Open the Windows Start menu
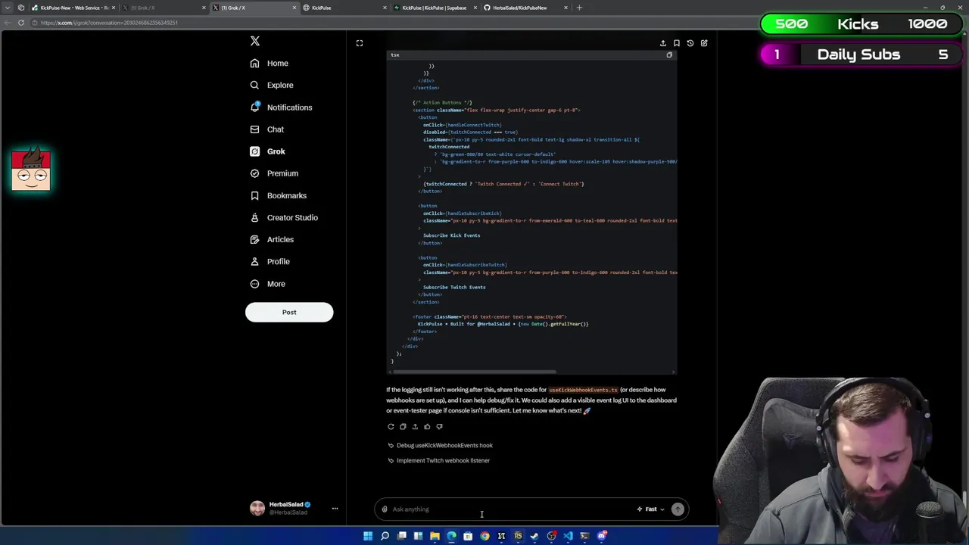Viewport: 969px width, 545px height. pyautogui.click(x=368, y=536)
